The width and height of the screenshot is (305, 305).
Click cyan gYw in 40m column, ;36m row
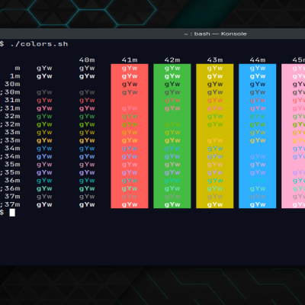(x=87, y=188)
